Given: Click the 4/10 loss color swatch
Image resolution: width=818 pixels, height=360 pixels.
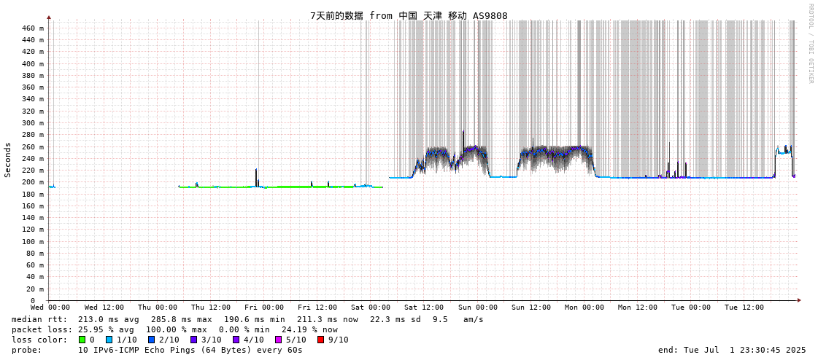Looking at the screenshot, I should [x=236, y=340].
